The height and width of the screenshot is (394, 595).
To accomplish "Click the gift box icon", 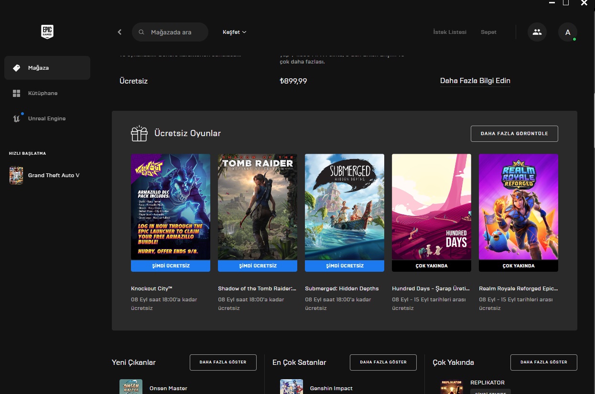I will [x=140, y=133].
